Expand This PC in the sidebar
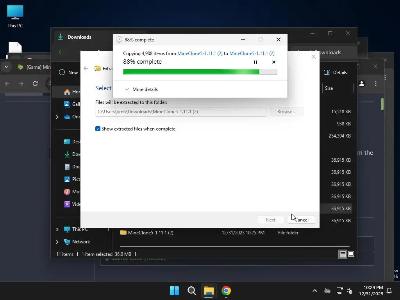Viewport: 400px width, 300px height. (x=57, y=229)
